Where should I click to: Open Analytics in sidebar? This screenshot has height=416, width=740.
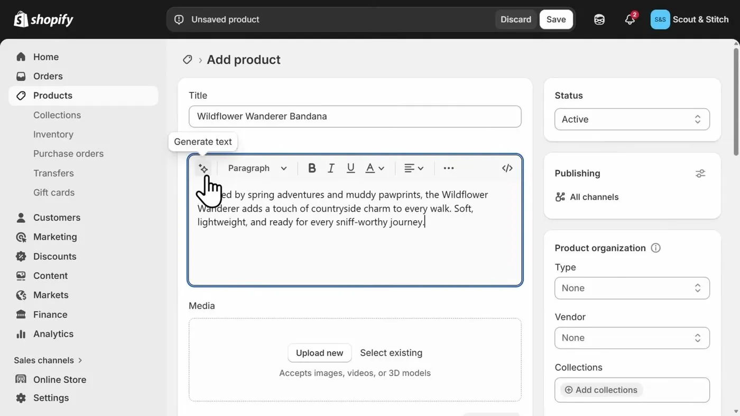click(84, 334)
